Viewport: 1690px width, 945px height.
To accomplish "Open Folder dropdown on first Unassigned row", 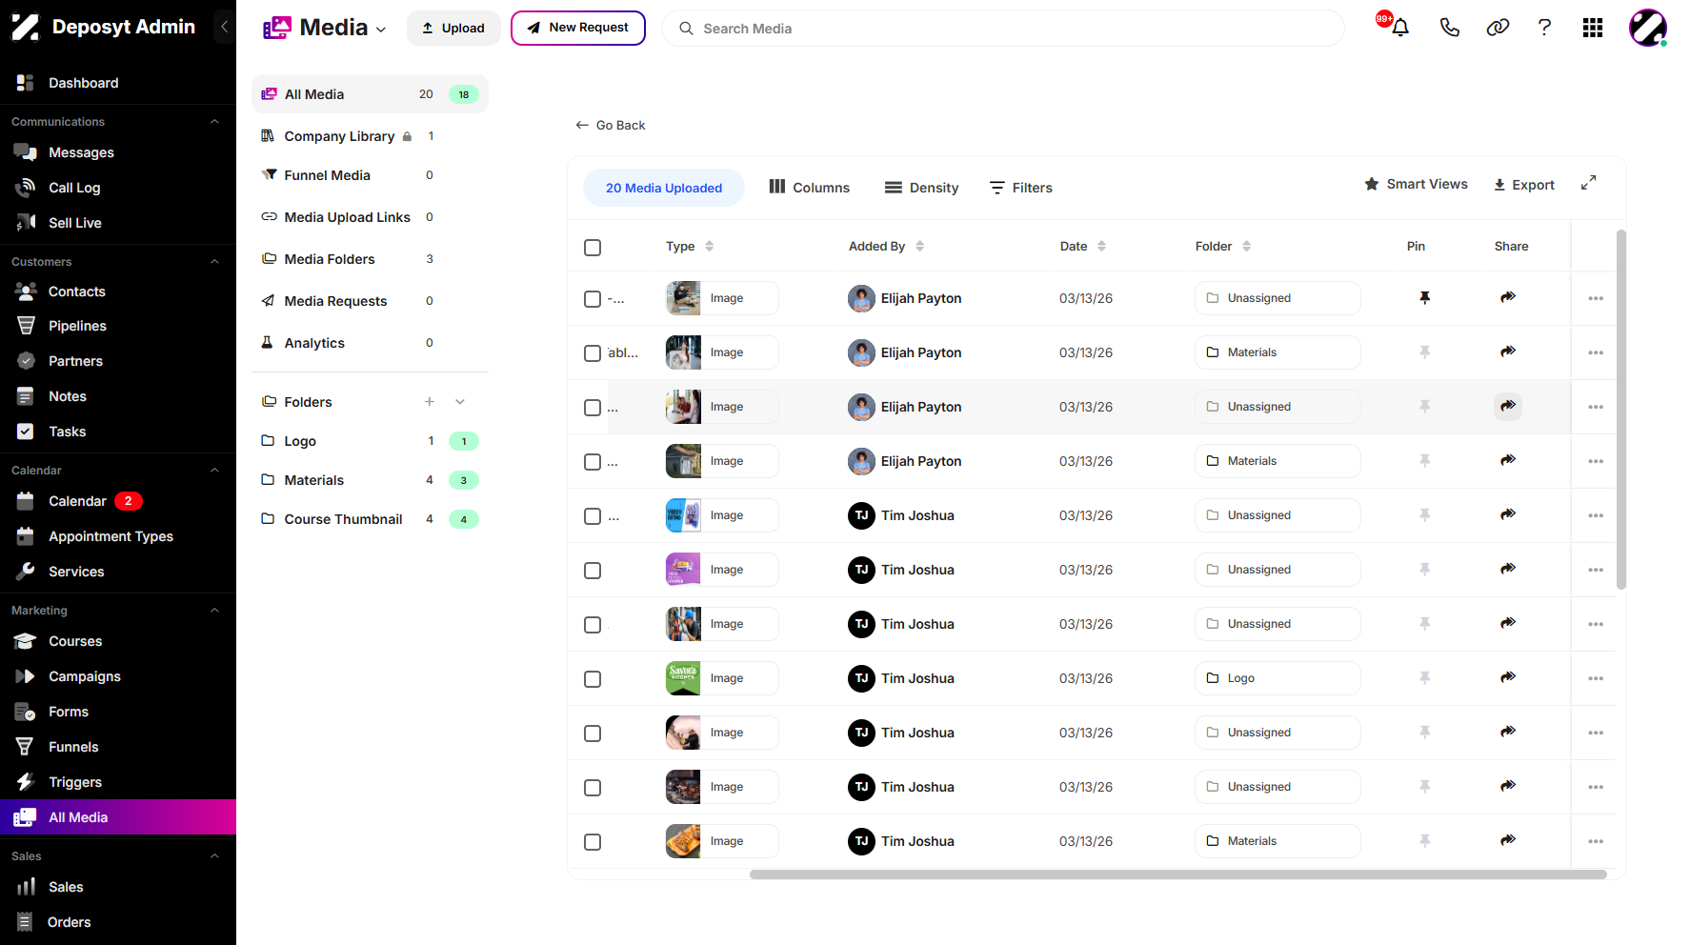I will click(1278, 298).
